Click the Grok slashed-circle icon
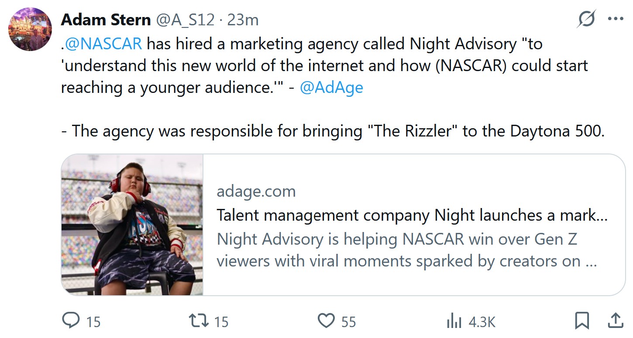 point(586,19)
